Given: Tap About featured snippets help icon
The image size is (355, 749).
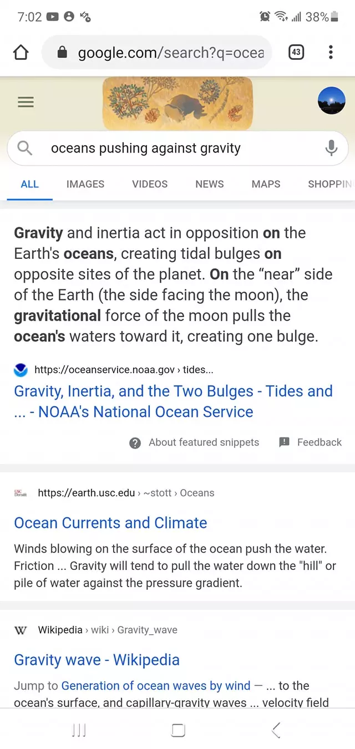Looking at the screenshot, I should tap(135, 442).
